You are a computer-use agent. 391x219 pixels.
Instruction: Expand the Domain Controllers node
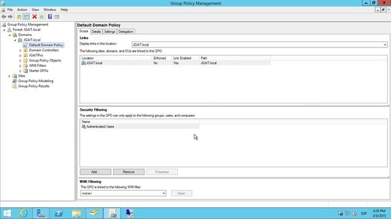click(x=20, y=50)
